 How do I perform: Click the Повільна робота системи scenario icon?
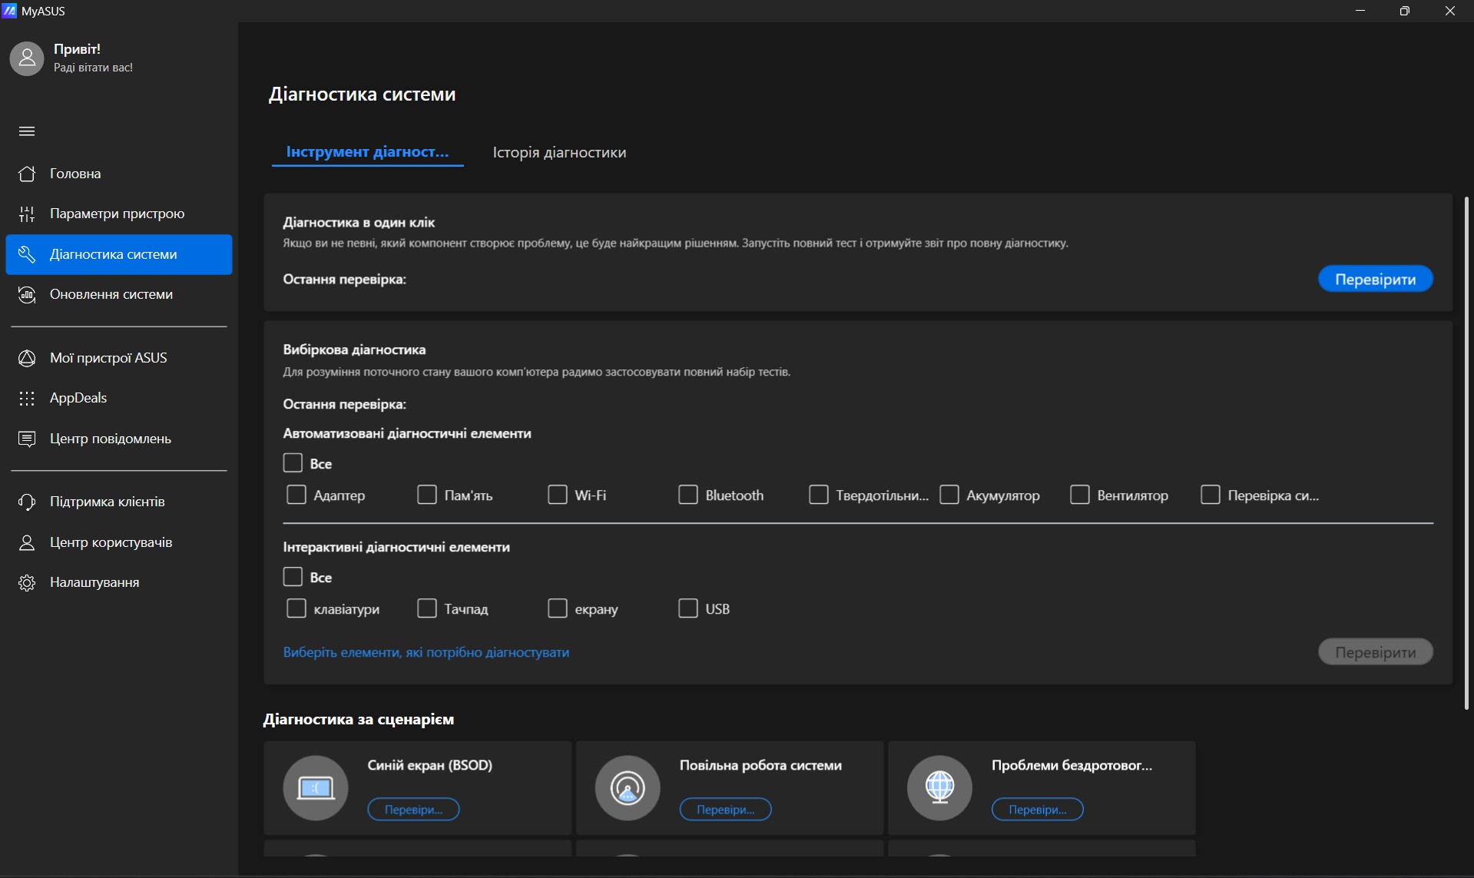pyautogui.click(x=628, y=787)
